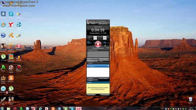Click the Ширина width field
Viewport: 196px width, 110px height.
[x=105, y=37]
